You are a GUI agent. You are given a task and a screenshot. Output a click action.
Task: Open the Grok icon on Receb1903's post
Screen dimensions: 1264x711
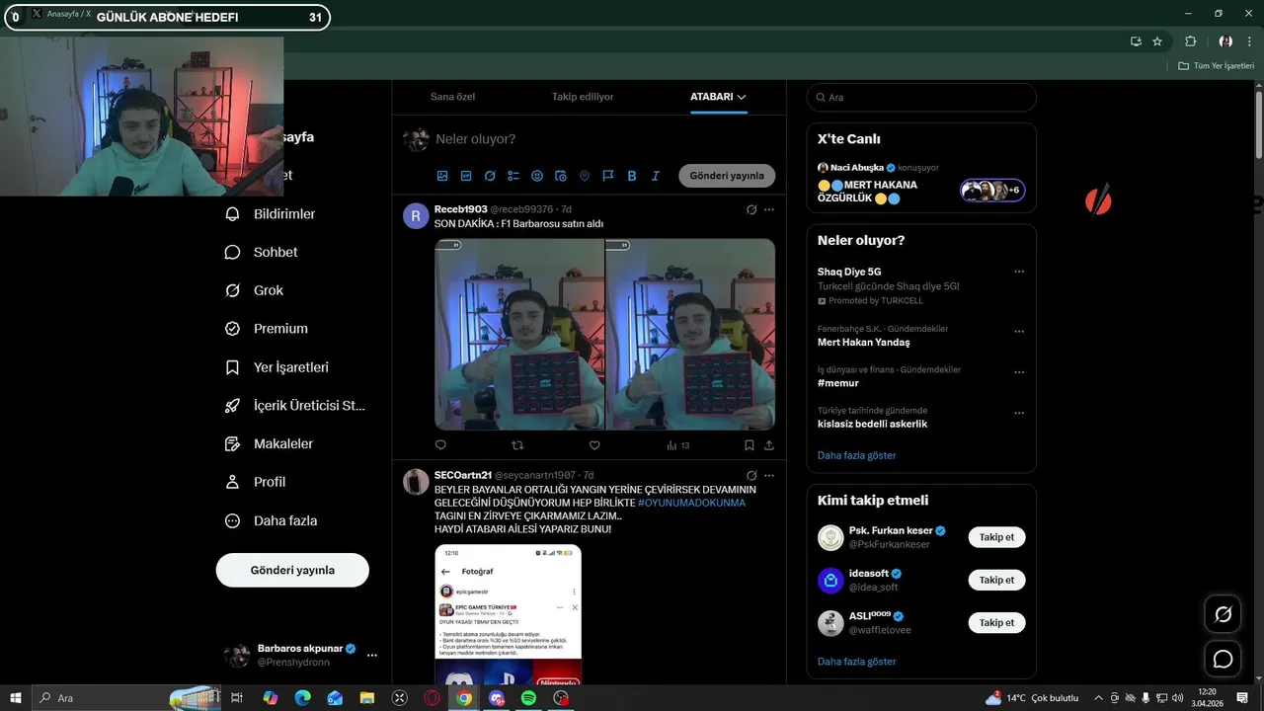[751, 209]
